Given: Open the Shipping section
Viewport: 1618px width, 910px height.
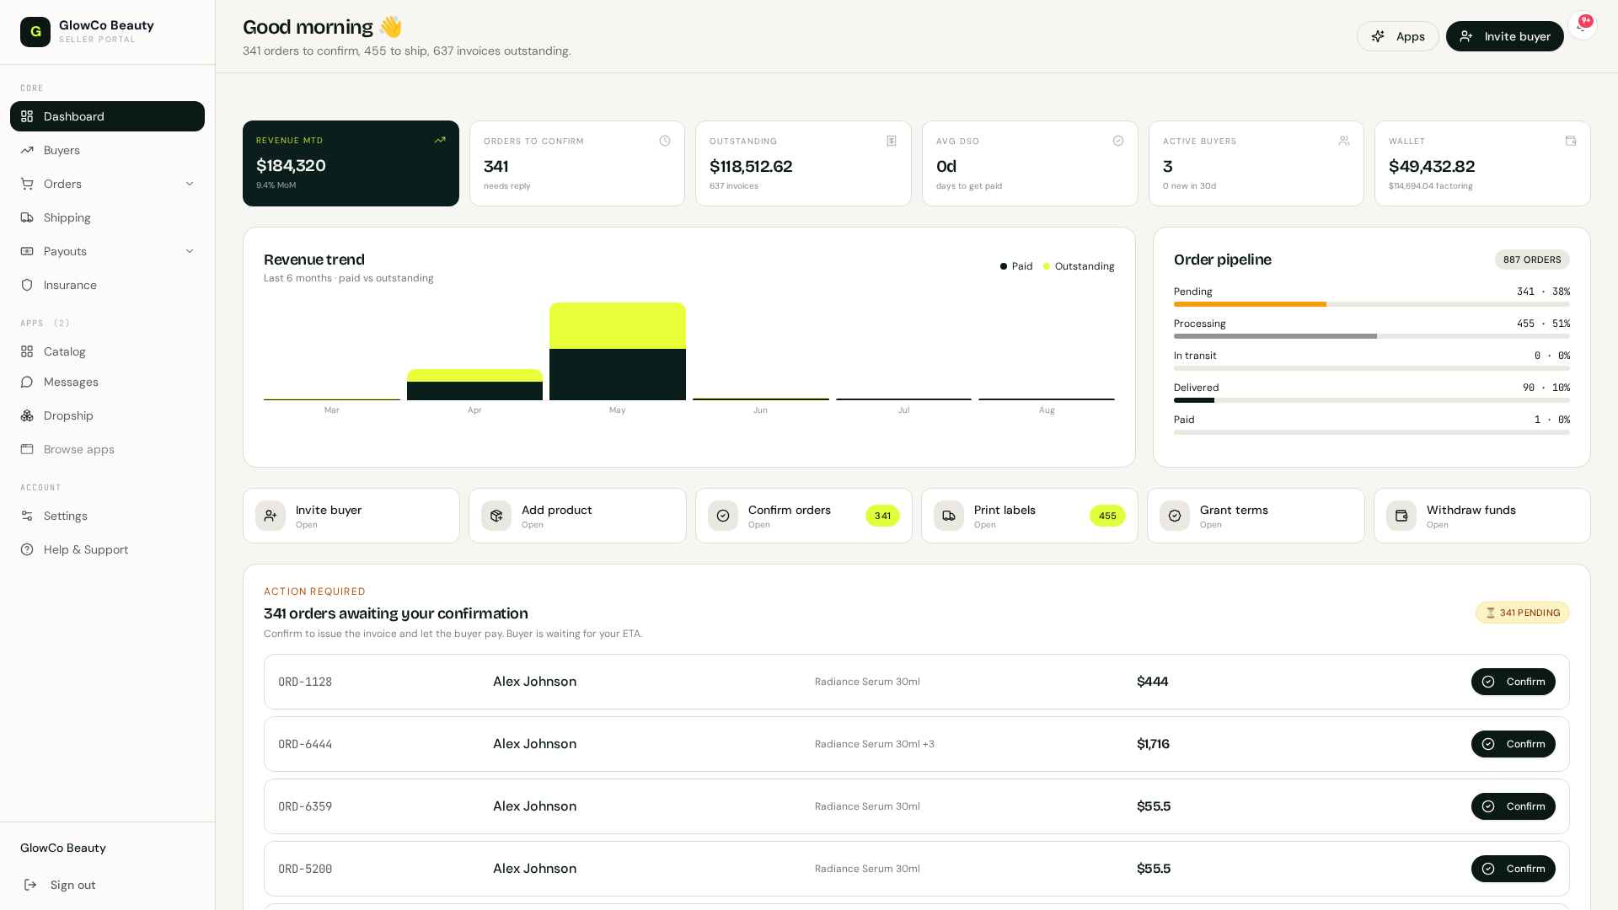Looking at the screenshot, I should point(107,217).
